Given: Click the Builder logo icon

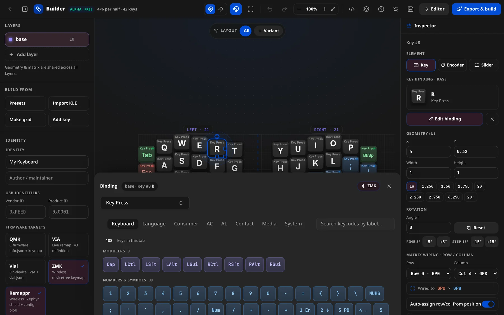Looking at the screenshot, I should (38, 9).
